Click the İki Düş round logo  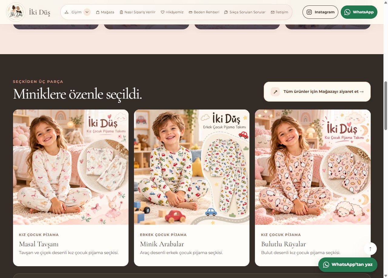[16, 12]
